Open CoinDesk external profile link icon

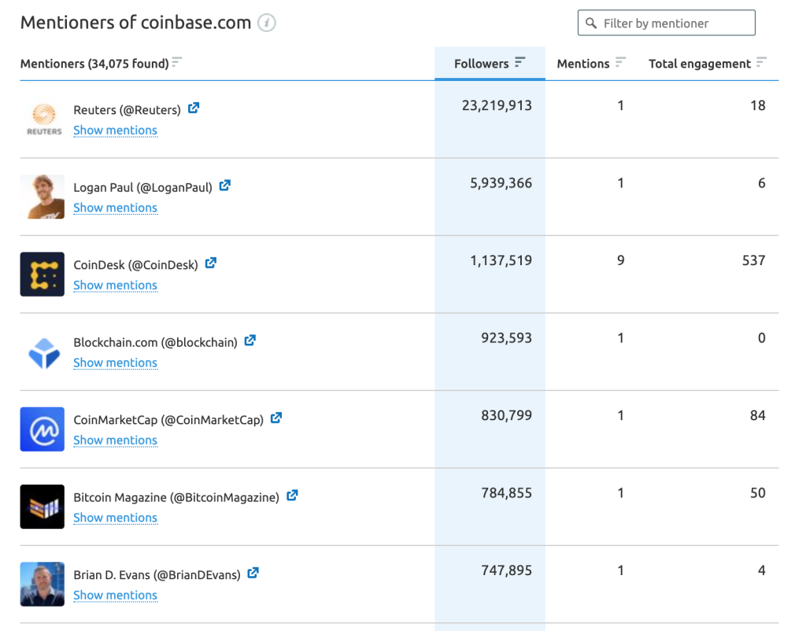[x=210, y=264]
